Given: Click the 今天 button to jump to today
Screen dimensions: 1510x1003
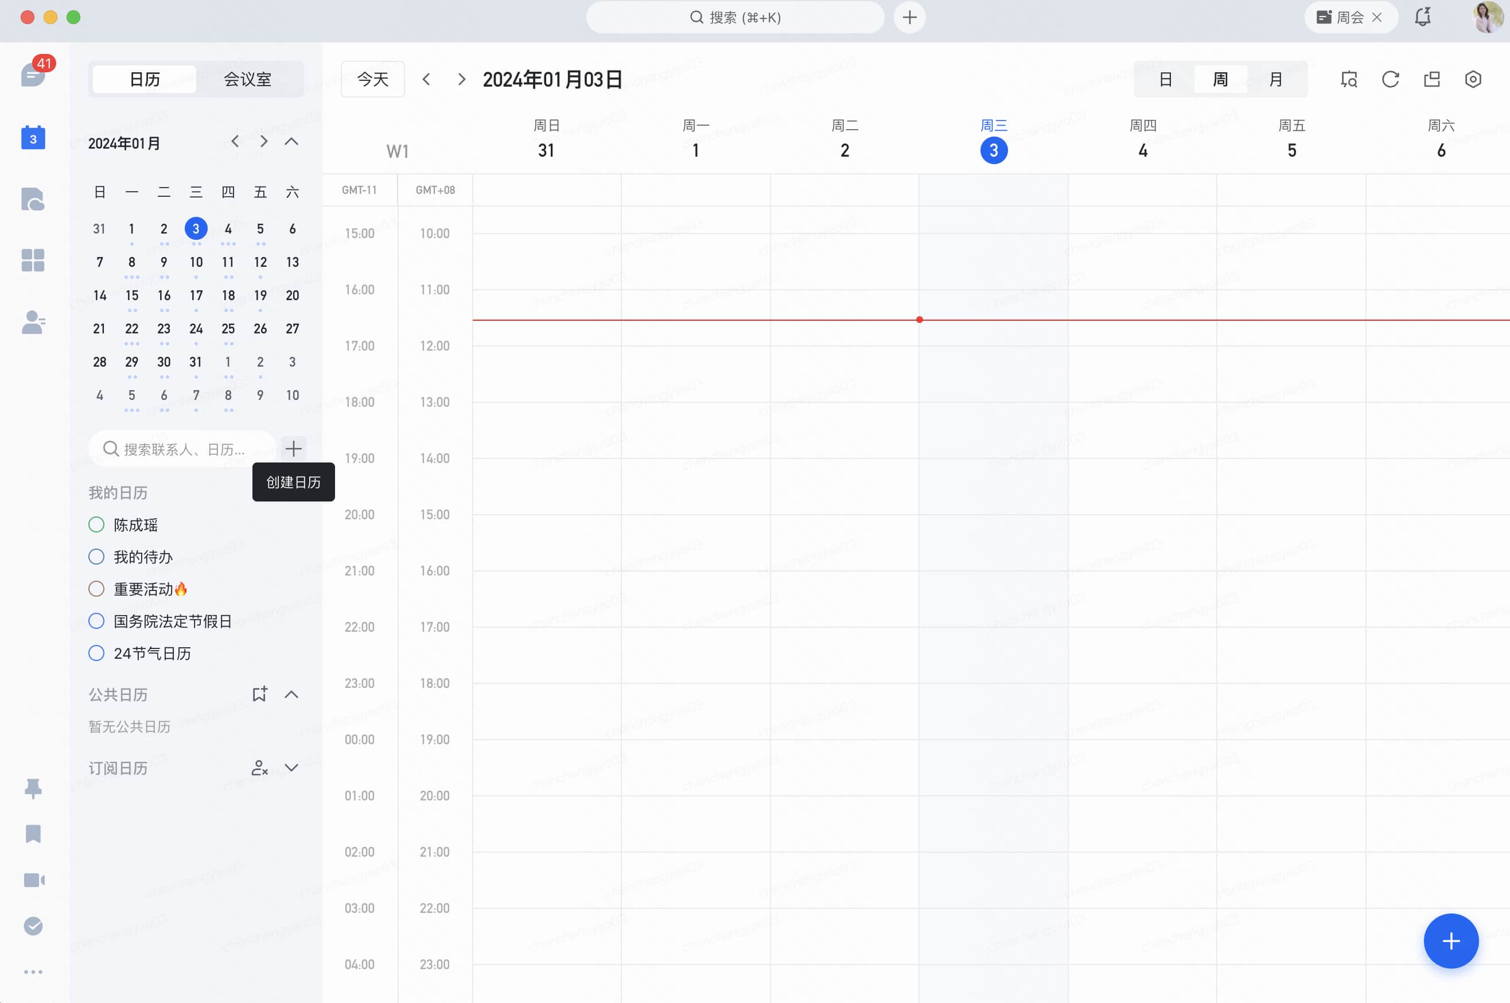Looking at the screenshot, I should (372, 79).
